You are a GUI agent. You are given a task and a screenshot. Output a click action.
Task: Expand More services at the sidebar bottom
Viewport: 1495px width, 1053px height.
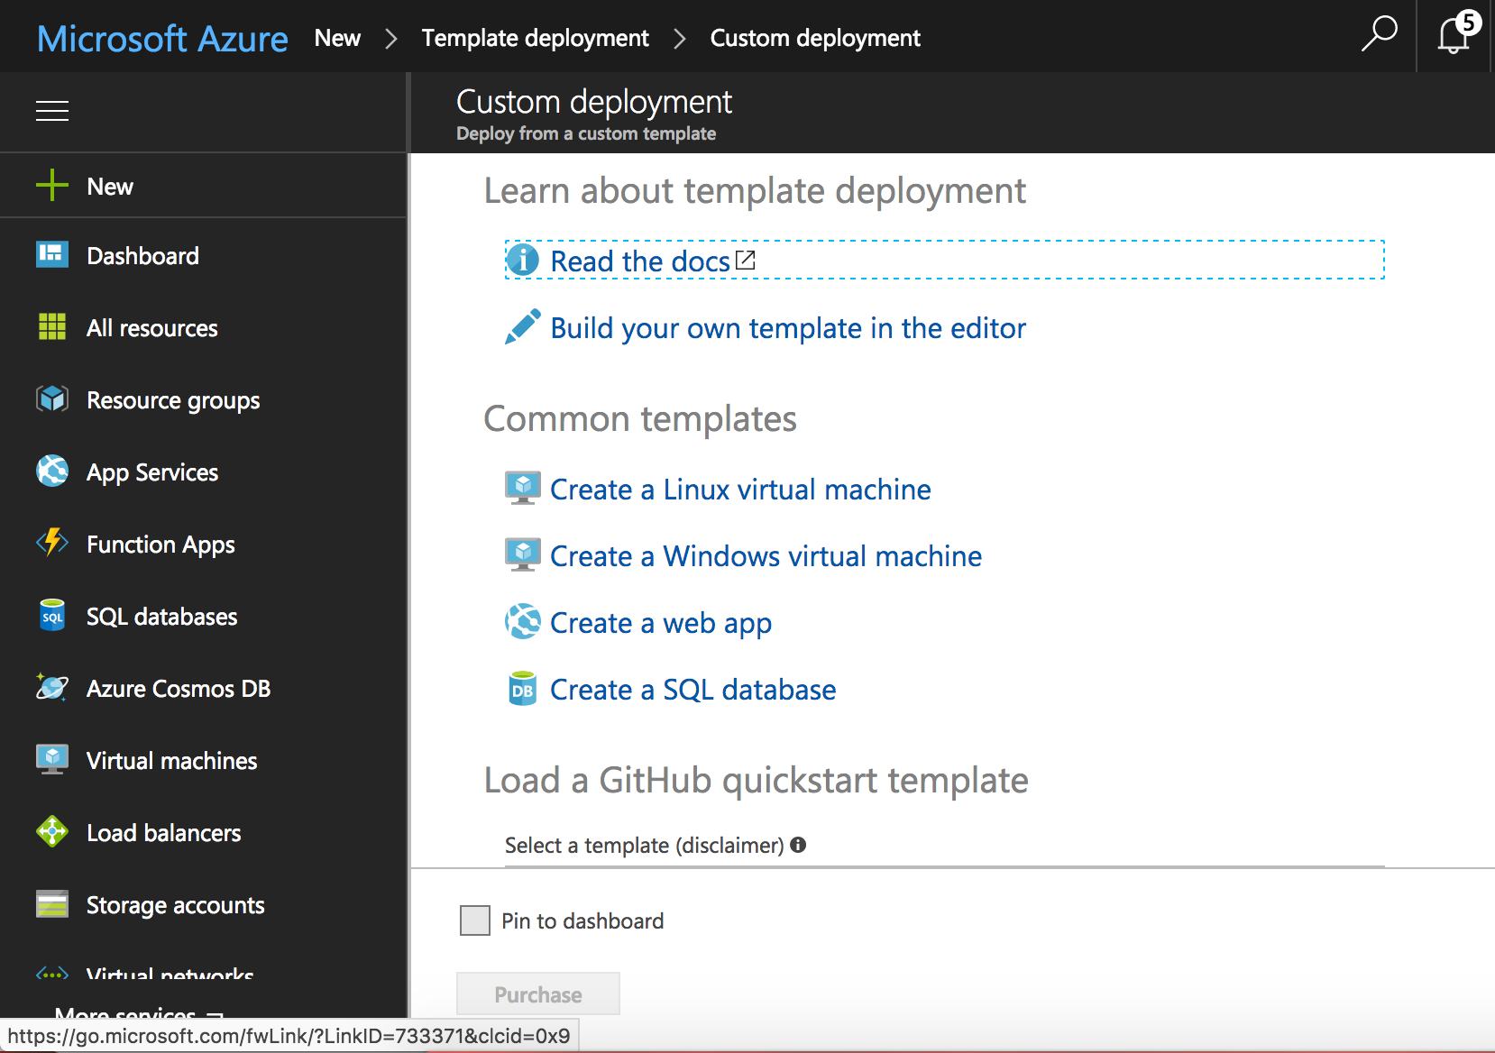[x=126, y=1015]
